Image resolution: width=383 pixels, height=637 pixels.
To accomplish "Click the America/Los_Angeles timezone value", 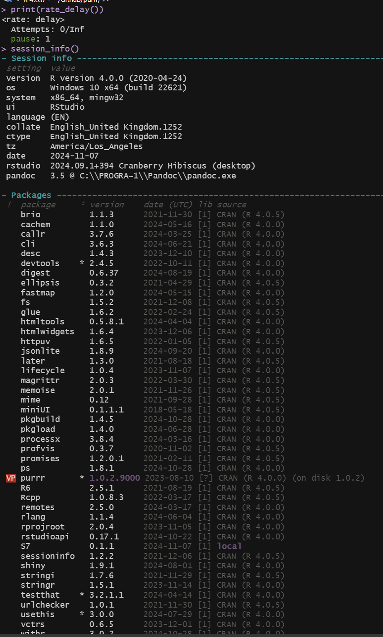I will coord(96,146).
